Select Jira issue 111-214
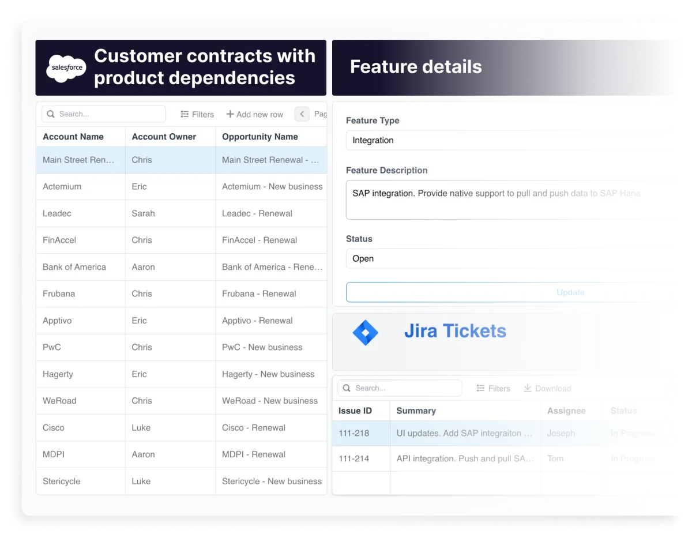The image size is (692, 538). click(354, 459)
